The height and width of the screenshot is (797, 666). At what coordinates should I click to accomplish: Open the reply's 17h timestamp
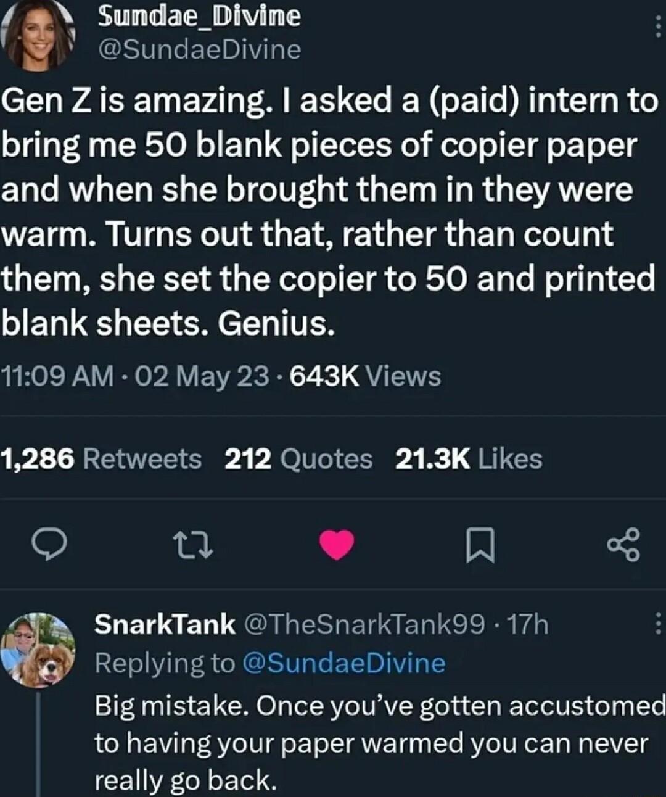pos(527,624)
